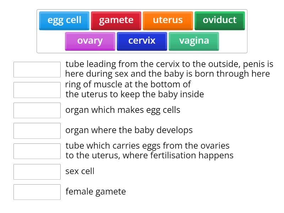Click the 'sex cell' definition text

pyautogui.click(x=80, y=171)
